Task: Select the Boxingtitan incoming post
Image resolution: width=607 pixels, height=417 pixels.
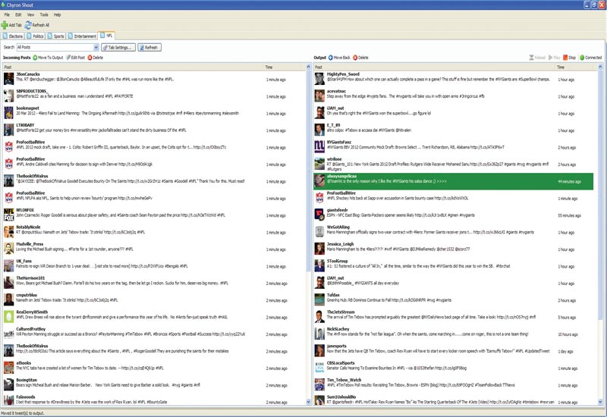Action: [x=154, y=385]
